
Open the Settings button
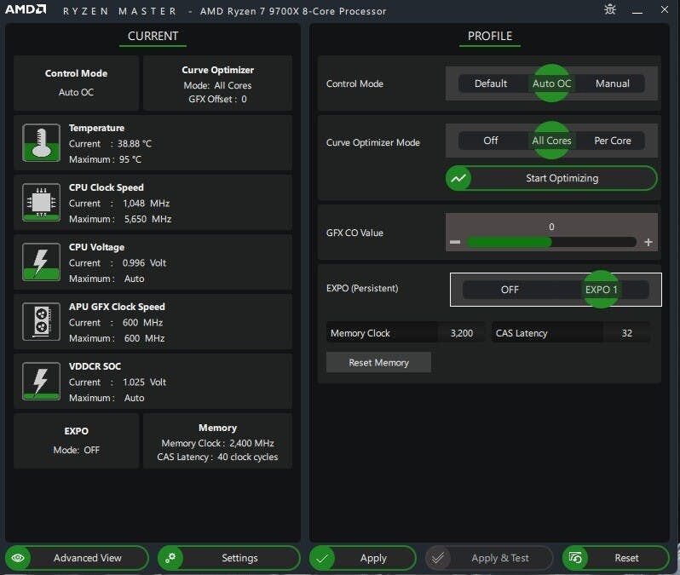(x=229, y=558)
